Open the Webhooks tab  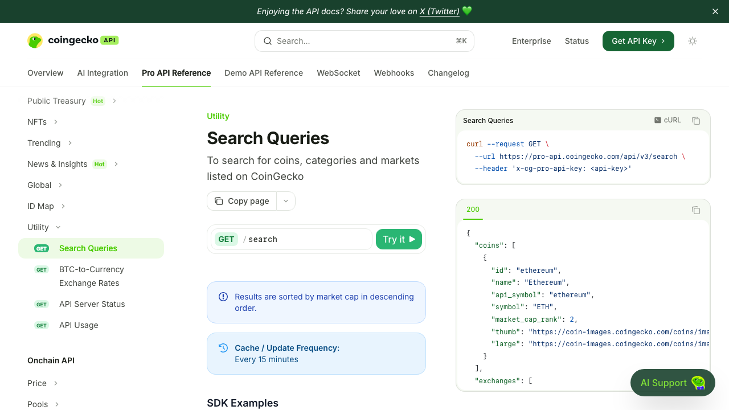pyautogui.click(x=394, y=73)
